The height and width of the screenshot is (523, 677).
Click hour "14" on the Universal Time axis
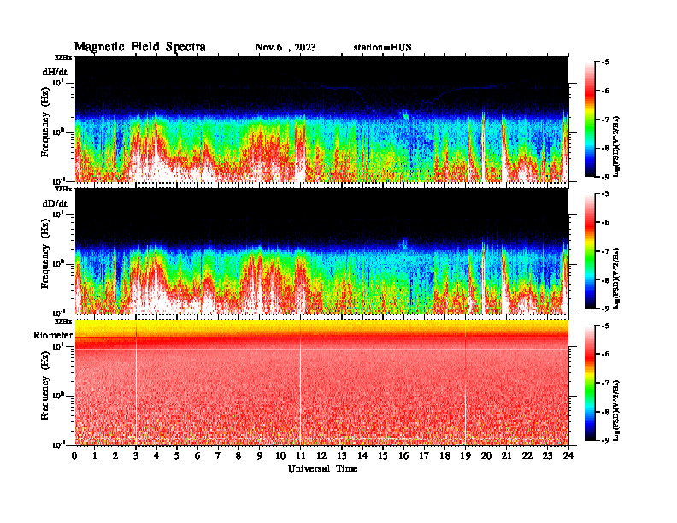click(362, 455)
